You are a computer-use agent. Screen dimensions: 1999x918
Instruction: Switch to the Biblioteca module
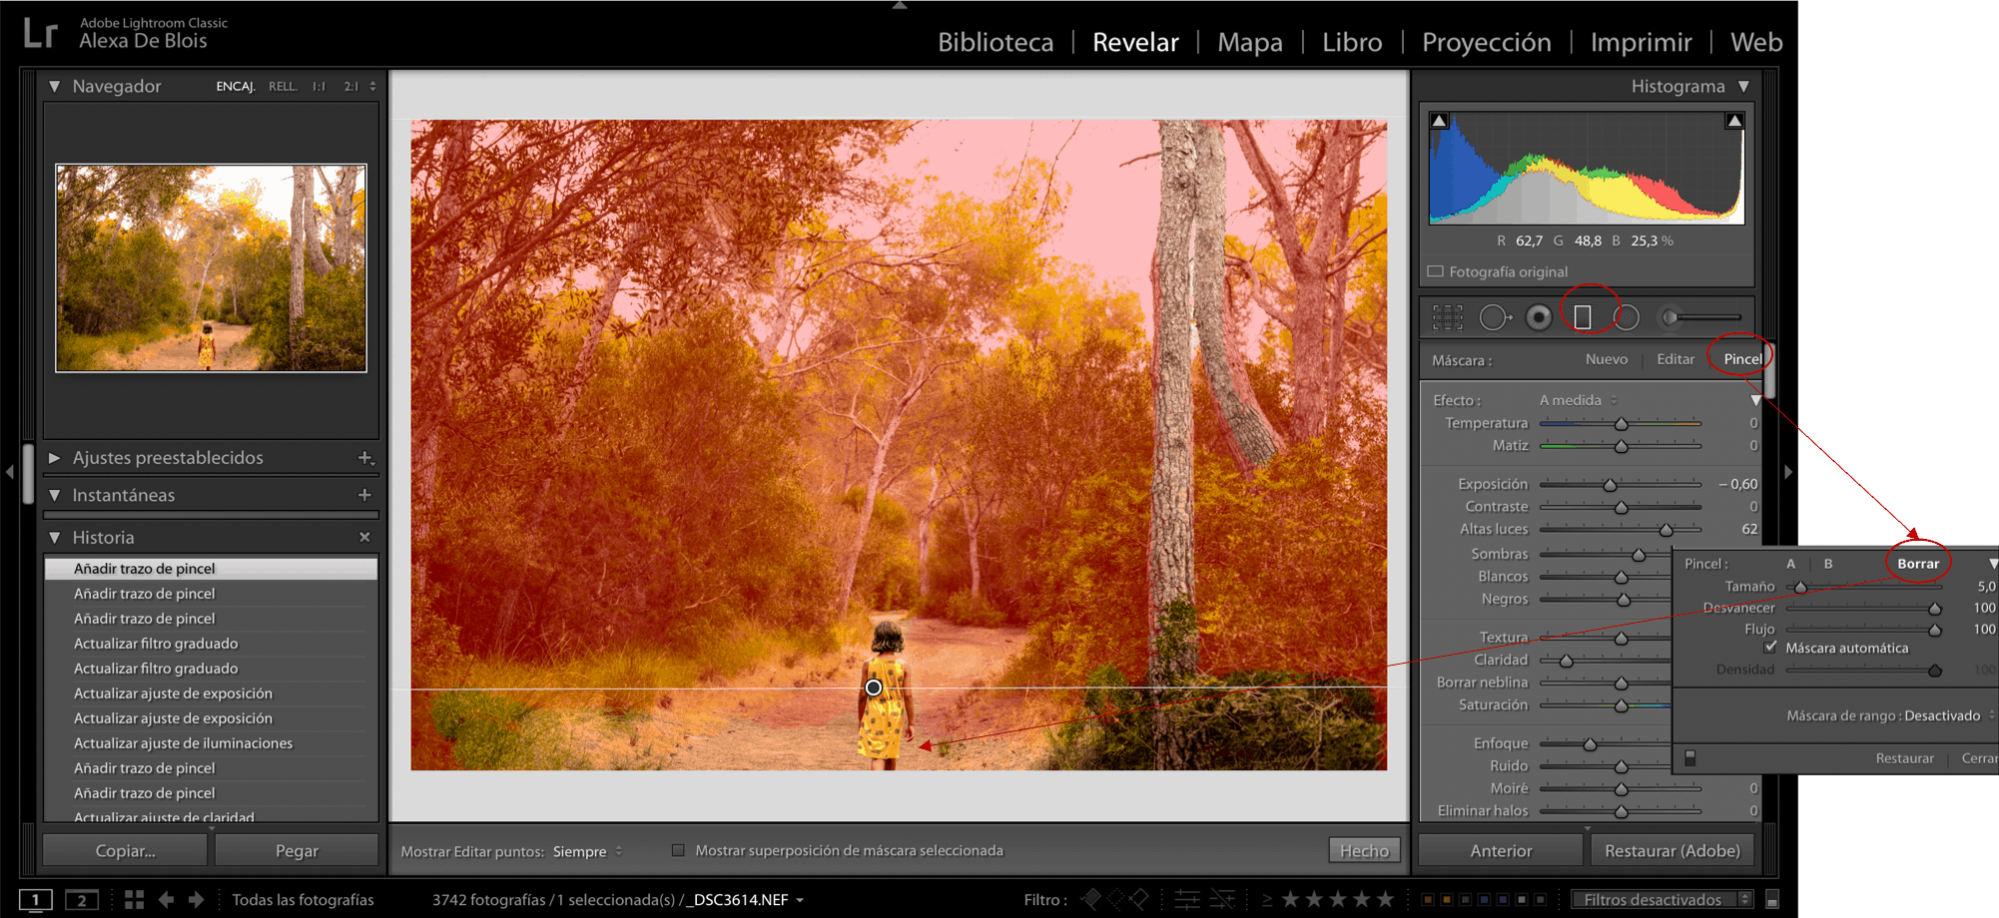point(996,42)
